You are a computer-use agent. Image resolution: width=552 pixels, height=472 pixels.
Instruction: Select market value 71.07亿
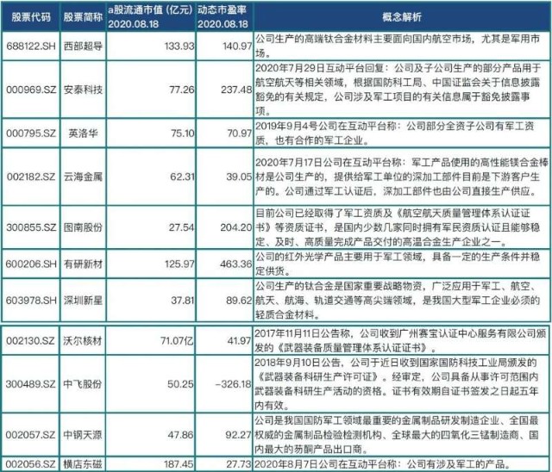pos(177,340)
